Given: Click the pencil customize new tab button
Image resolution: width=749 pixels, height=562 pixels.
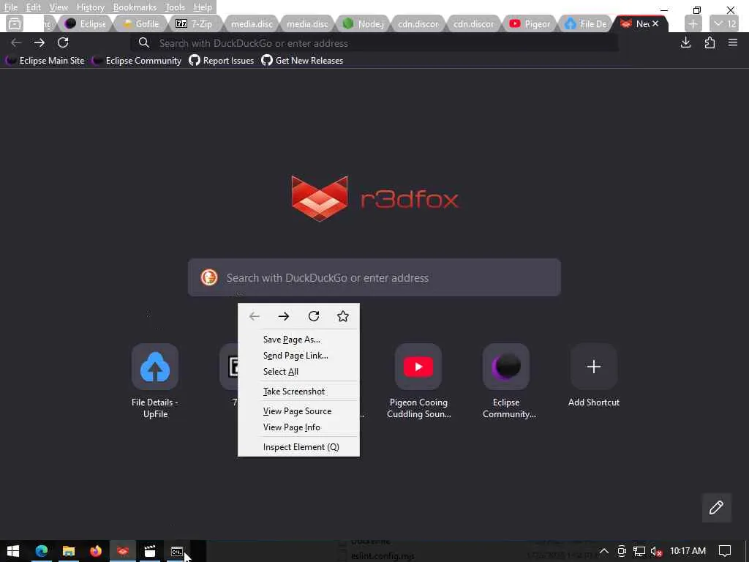Looking at the screenshot, I should point(716,508).
